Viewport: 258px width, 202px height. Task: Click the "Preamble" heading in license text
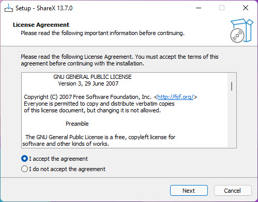pos(77,124)
